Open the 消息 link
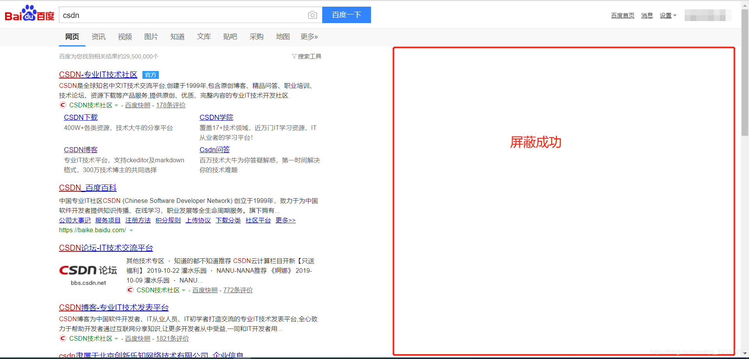The width and height of the screenshot is (749, 359). click(647, 16)
